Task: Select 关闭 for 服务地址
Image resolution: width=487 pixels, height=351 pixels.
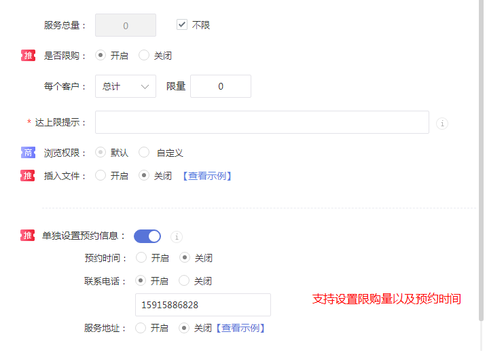Action: [184, 327]
